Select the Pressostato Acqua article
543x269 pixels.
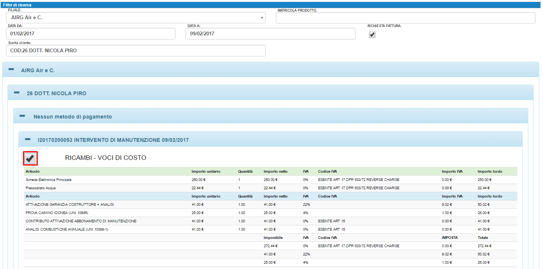41,188
